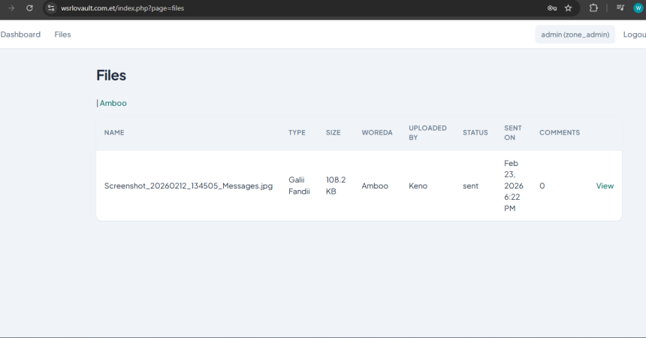
Task: Click the STATUS column header
Action: click(475, 133)
